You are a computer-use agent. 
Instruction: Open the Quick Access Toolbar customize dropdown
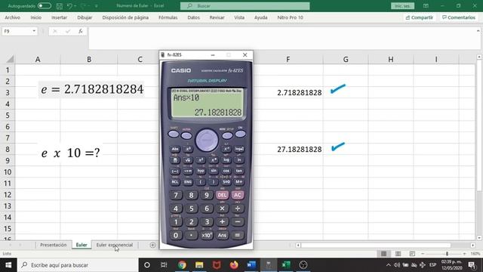point(97,6)
